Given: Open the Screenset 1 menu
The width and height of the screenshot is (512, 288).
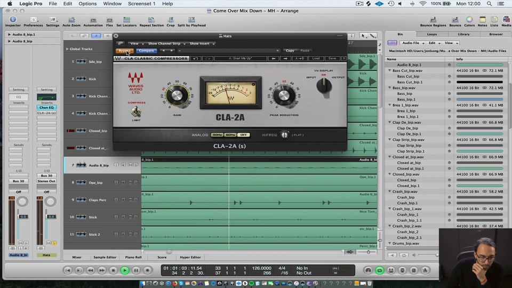Looking at the screenshot, I should click(141, 4).
